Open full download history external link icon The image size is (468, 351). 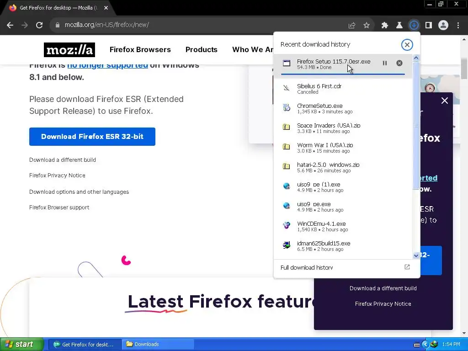click(407, 267)
